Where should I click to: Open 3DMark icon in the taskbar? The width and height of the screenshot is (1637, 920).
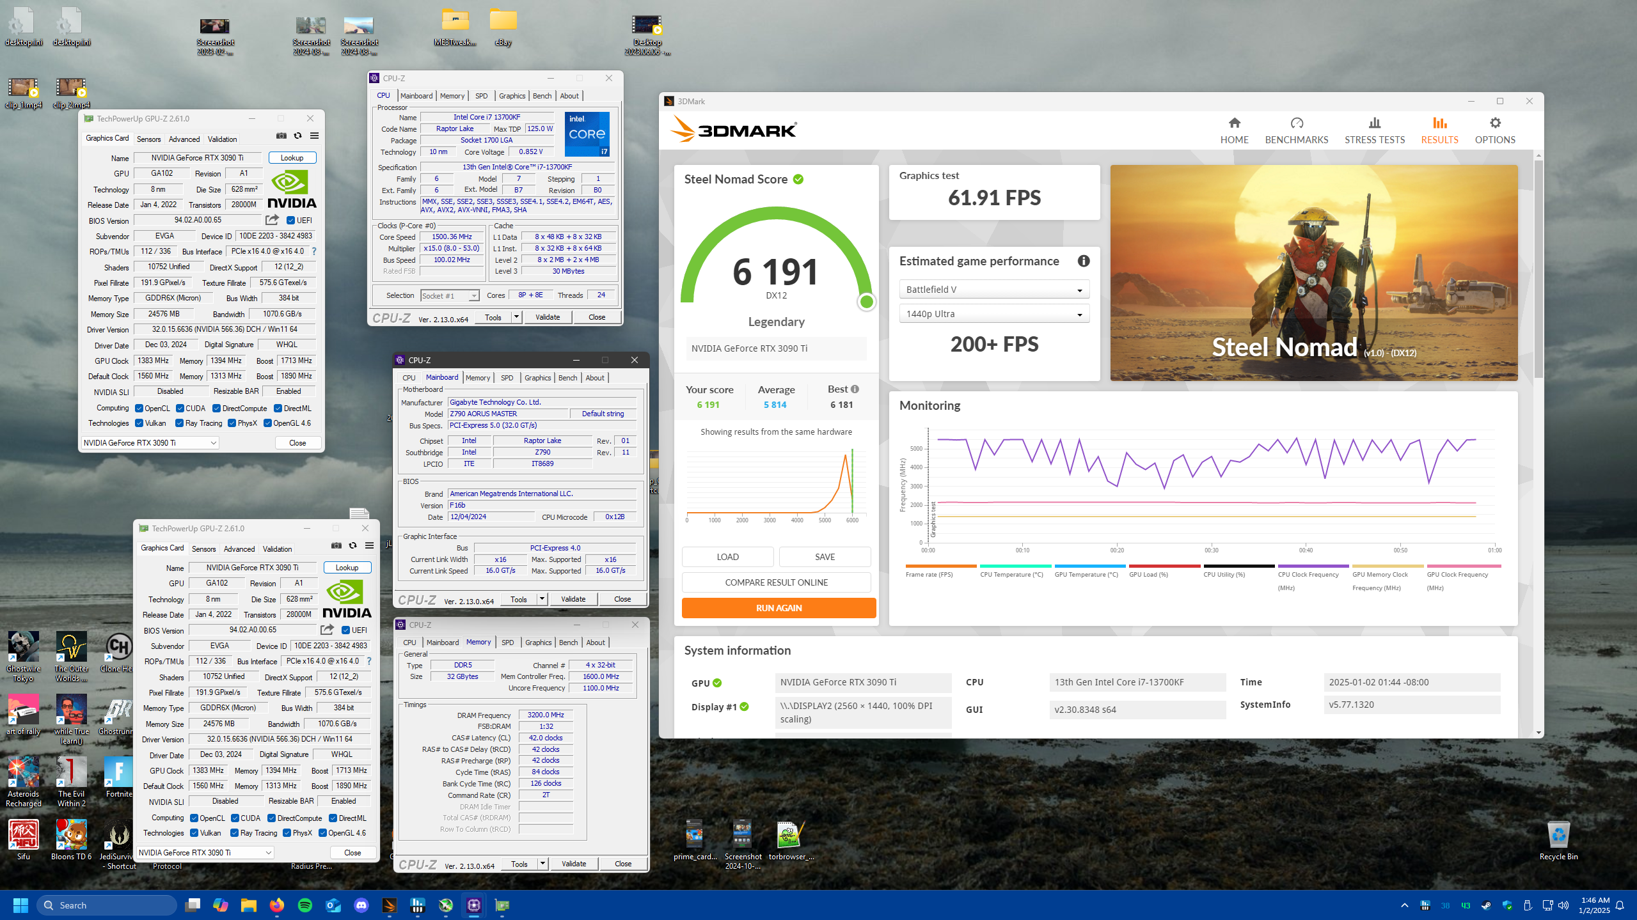pos(389,905)
